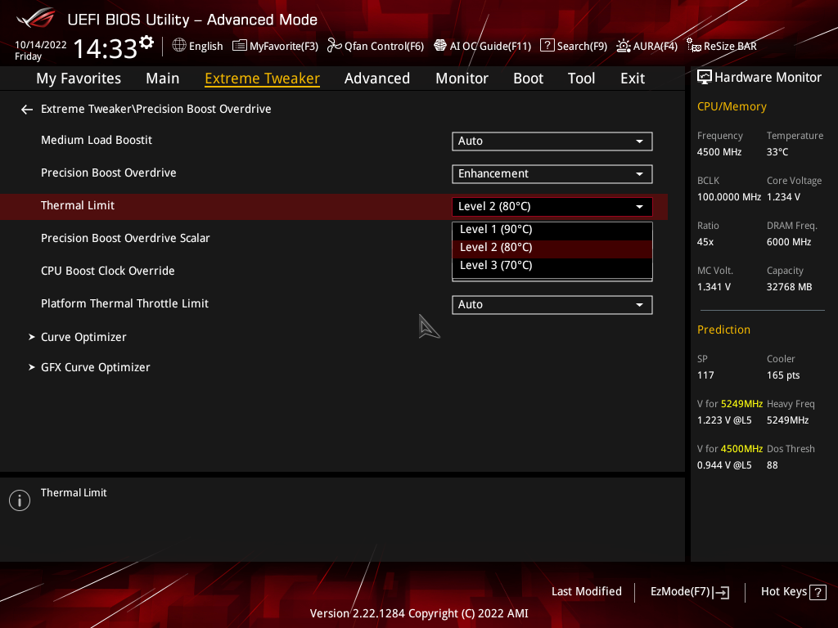Open the Tool tab

point(582,78)
